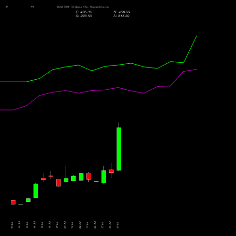Click the green candlestick for 14 Jul
Image resolution: width=236 pixels, height=236 pixels.
coord(36,191)
